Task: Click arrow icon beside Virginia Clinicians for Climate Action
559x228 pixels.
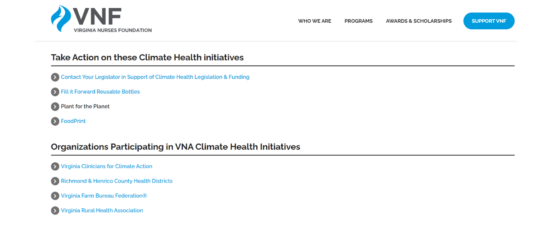Action: [x=55, y=166]
